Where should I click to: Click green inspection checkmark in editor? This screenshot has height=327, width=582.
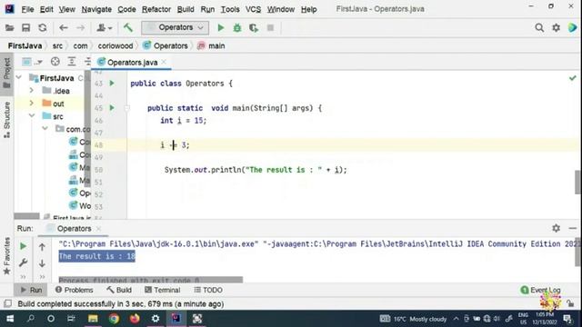(x=573, y=78)
